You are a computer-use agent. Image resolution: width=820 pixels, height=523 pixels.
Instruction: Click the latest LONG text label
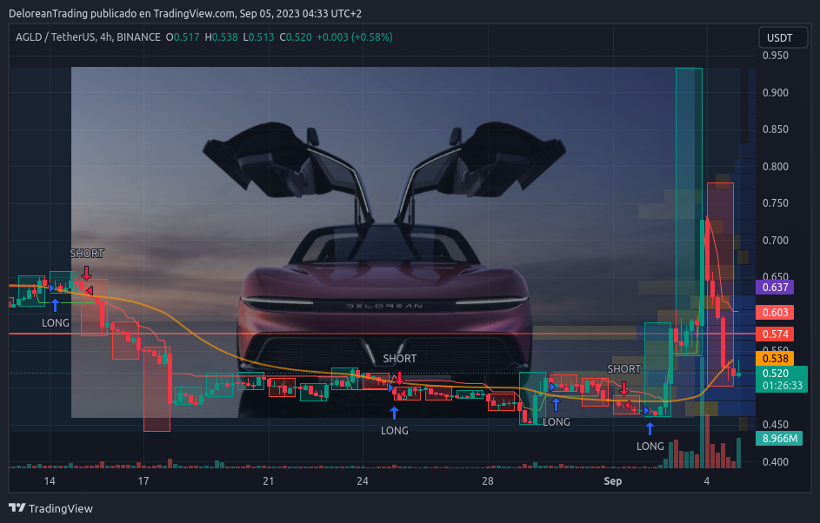pyautogui.click(x=650, y=447)
